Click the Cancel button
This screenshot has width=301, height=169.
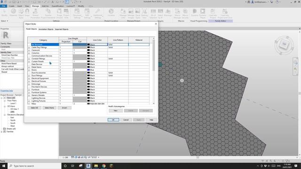coord(126,120)
